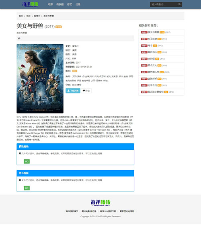This screenshot has height=227, width=201.
Task: Open 女王就是 in related movies list
Action: click(152, 39)
